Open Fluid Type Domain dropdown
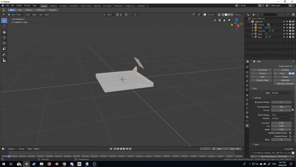The image size is (296, 167). click(x=282, y=93)
